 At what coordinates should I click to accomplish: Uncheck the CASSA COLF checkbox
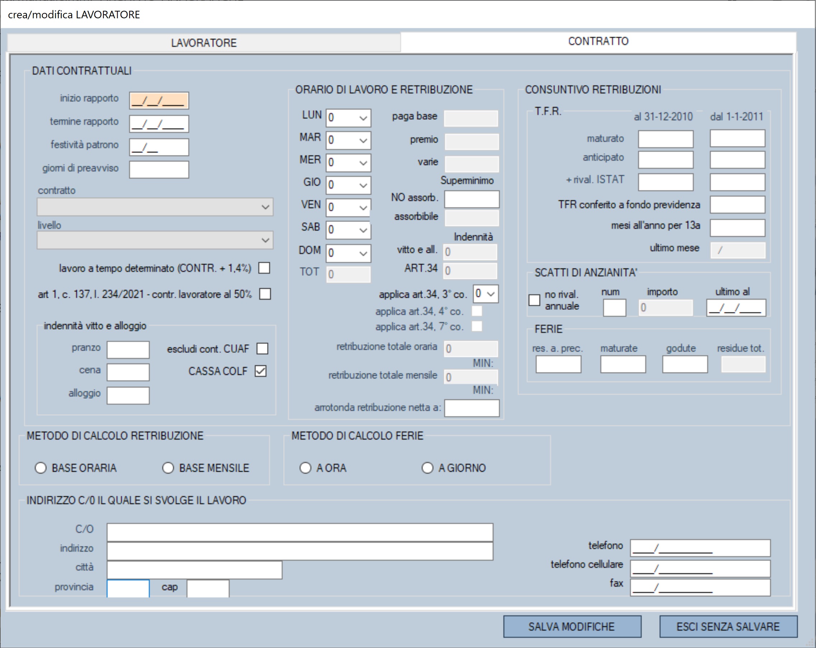point(261,371)
